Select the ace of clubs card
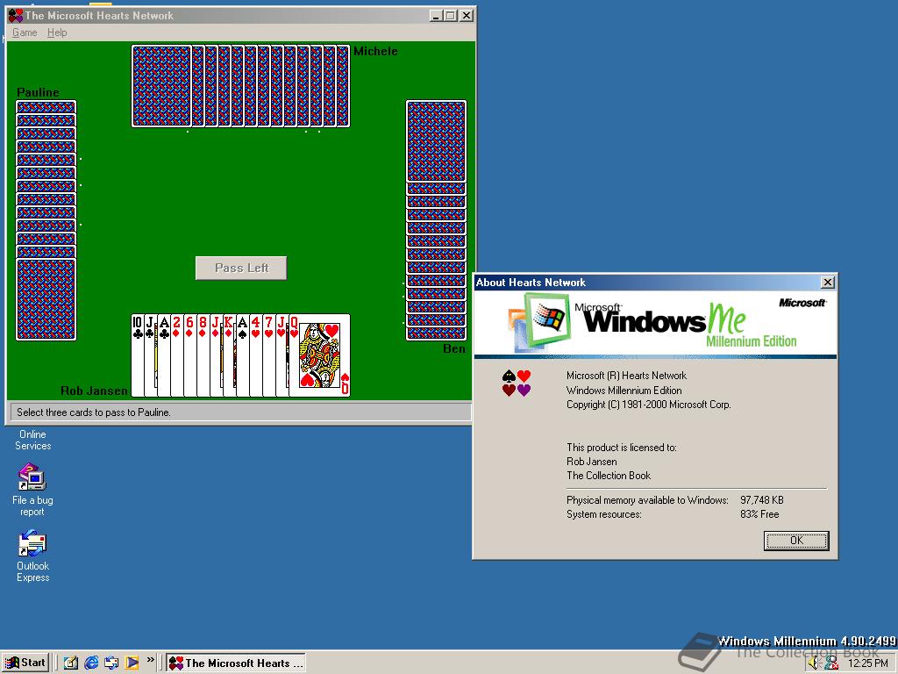 [164, 355]
